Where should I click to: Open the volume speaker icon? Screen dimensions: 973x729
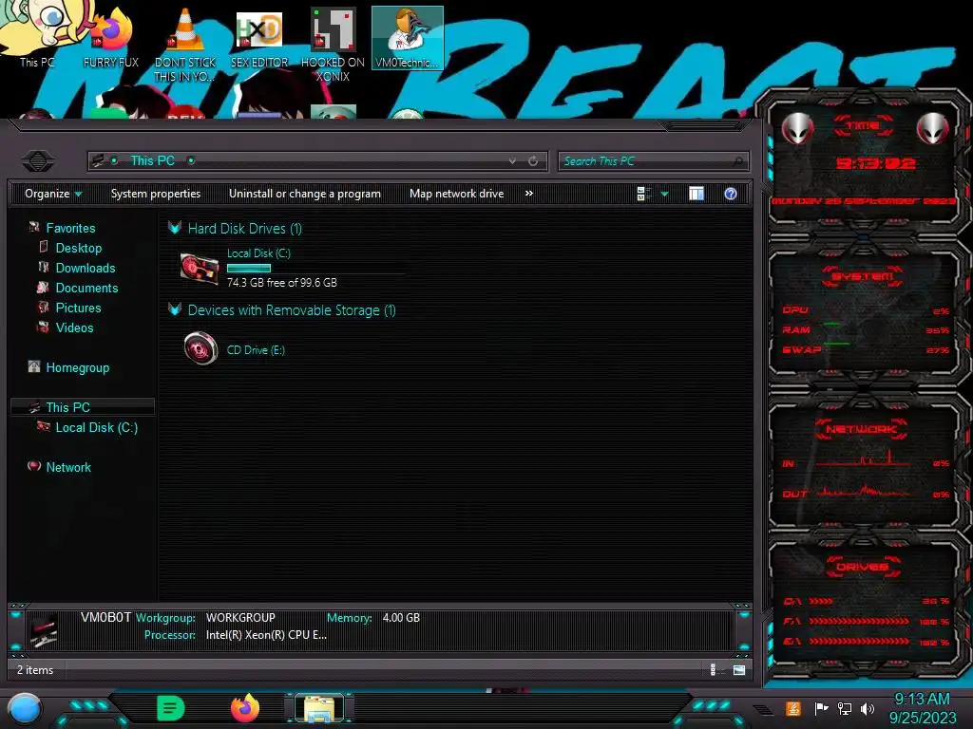pos(868,708)
